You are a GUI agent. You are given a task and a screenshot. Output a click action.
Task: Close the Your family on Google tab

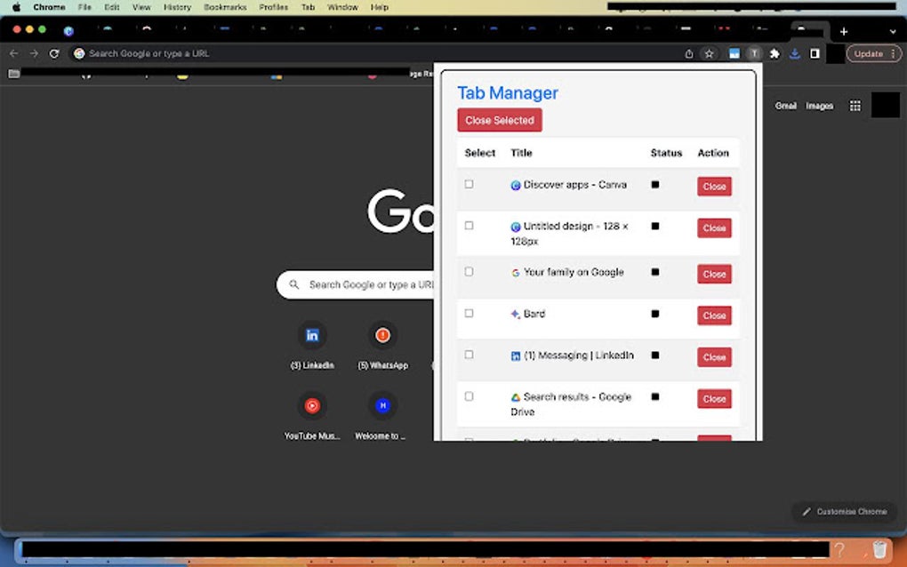pyautogui.click(x=714, y=274)
